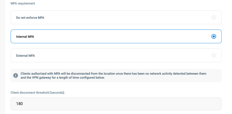The width and height of the screenshot is (232, 114).
Task: Click the gray sidebar strip at the left edge
Action: pos(3,57)
